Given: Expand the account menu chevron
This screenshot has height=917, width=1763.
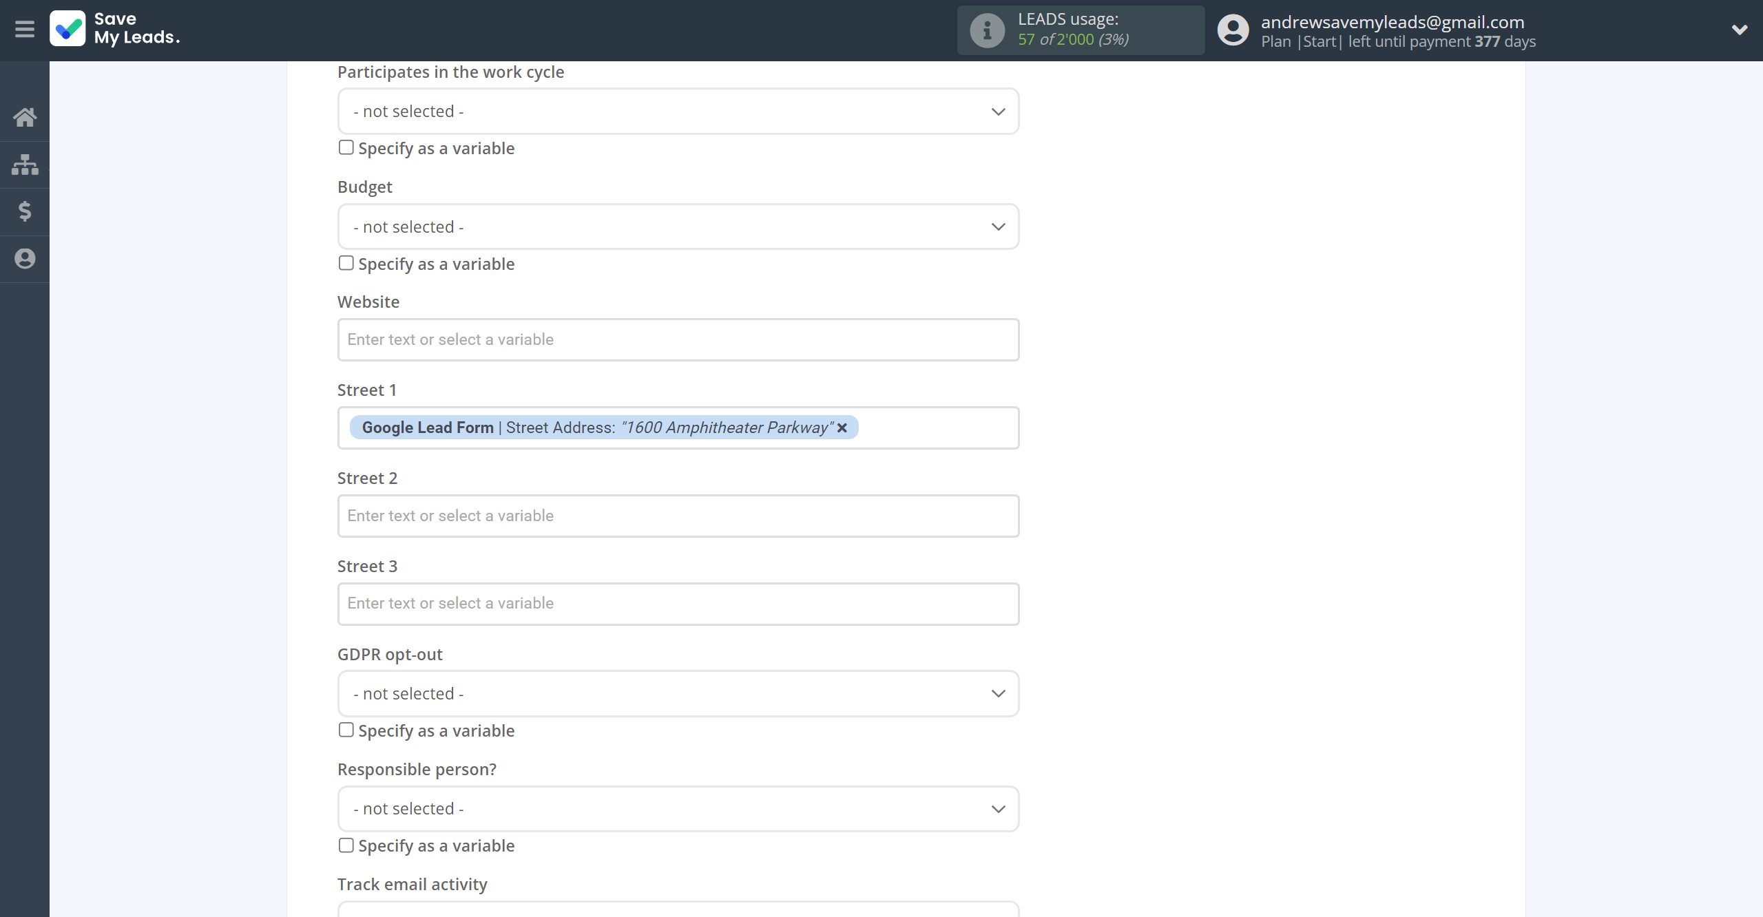Looking at the screenshot, I should point(1740,30).
